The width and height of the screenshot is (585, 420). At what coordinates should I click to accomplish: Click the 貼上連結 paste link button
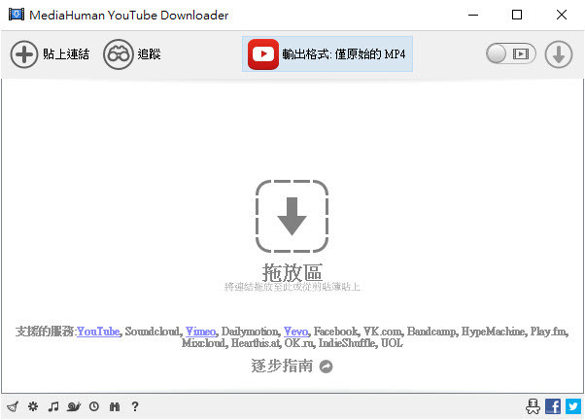50,54
